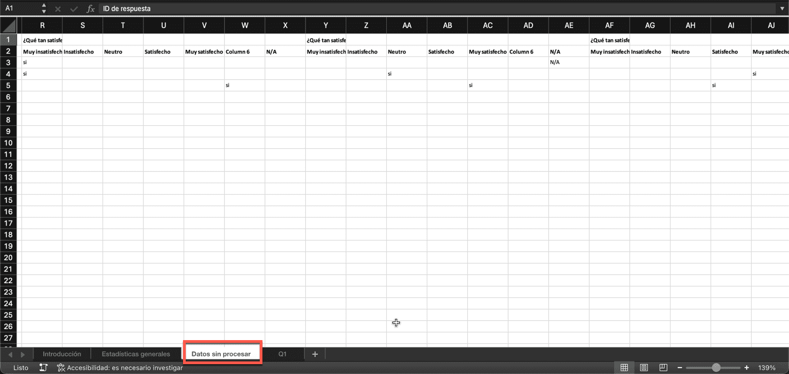
Task: Switch to Page Layout view icon
Action: (644, 368)
